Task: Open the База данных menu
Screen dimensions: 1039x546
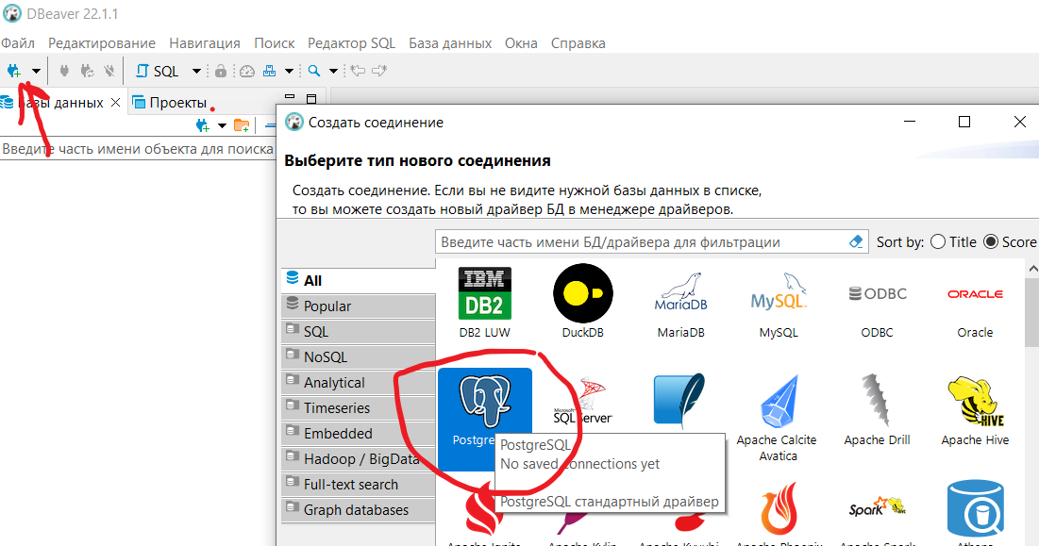Action: (x=449, y=43)
